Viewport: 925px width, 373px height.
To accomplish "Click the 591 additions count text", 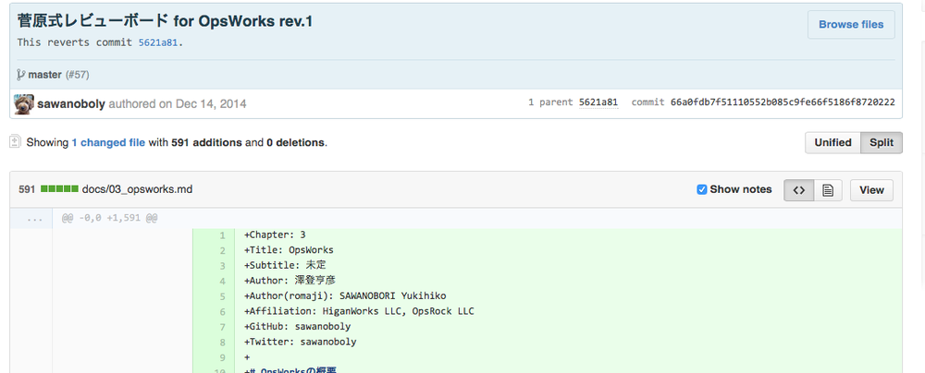I will [206, 142].
